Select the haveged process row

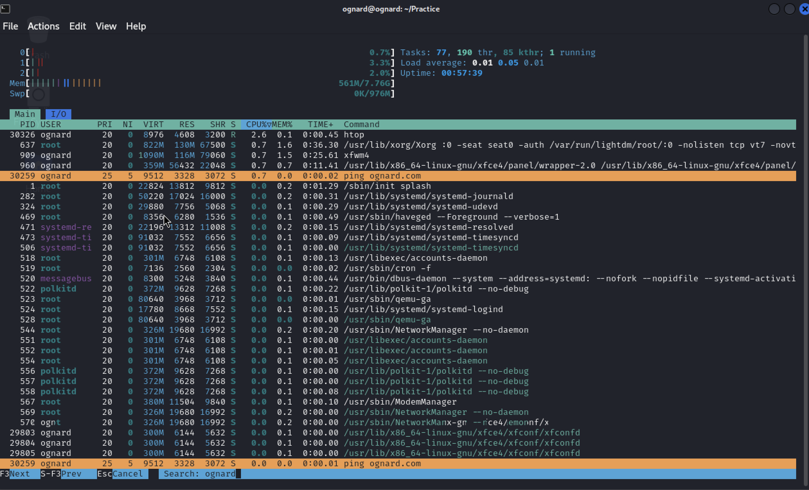coord(398,217)
